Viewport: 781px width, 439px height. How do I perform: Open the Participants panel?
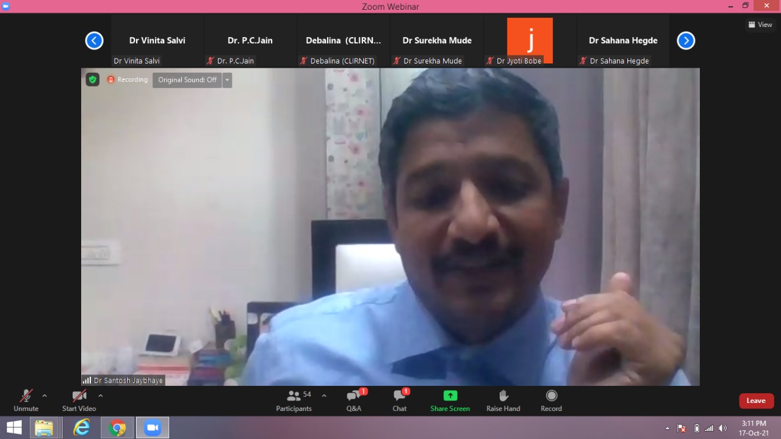(x=294, y=401)
